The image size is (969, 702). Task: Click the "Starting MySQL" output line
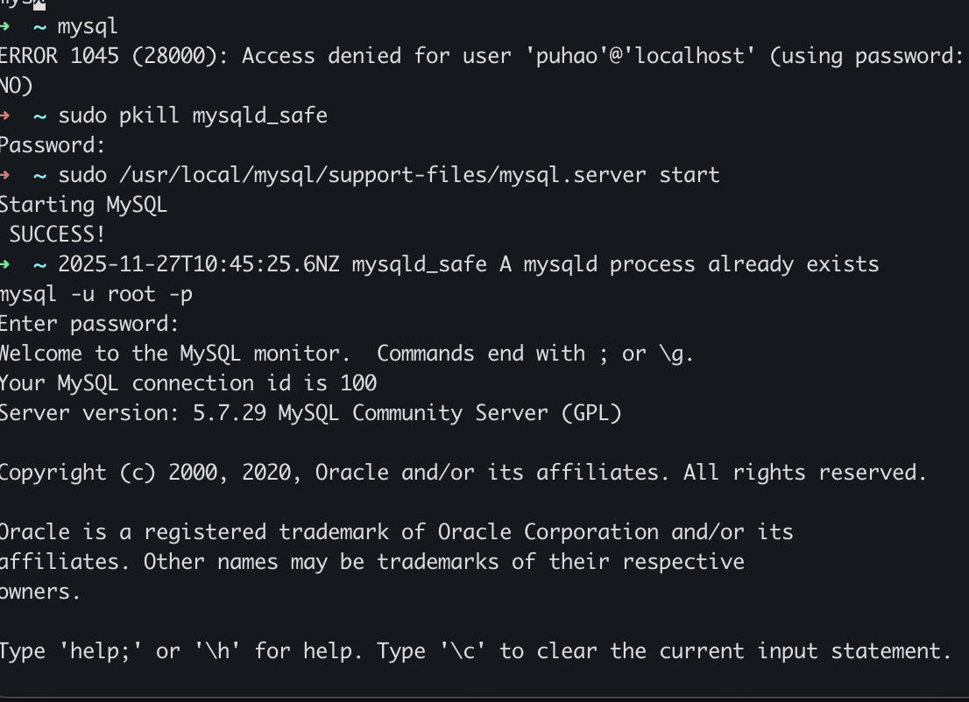pos(83,204)
